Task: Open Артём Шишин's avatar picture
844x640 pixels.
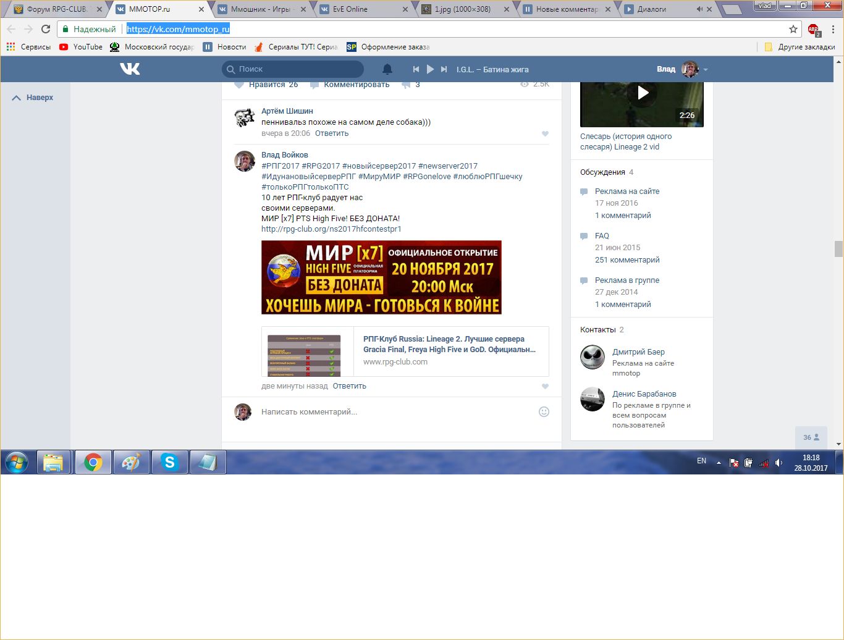Action: pyautogui.click(x=245, y=117)
